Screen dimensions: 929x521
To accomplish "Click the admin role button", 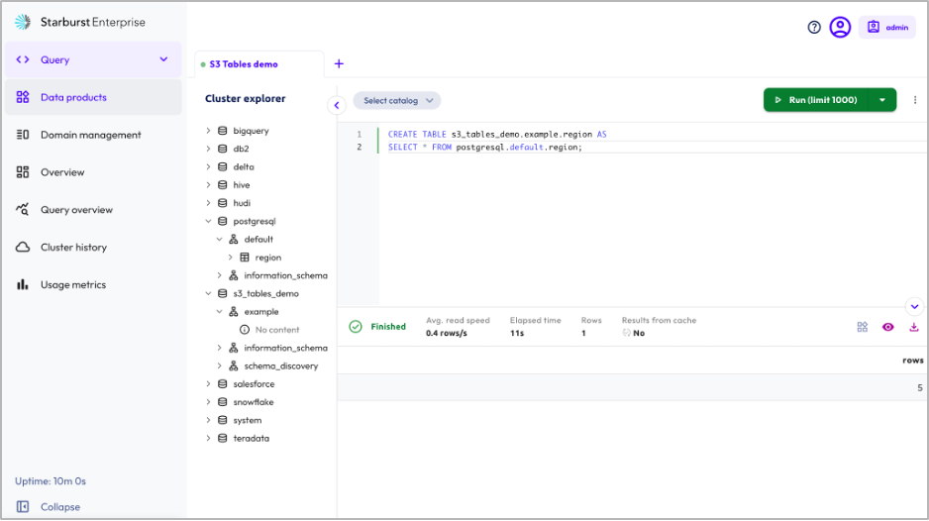I will coord(887,28).
